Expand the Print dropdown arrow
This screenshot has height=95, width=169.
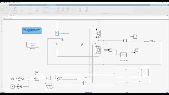pos(10,12)
